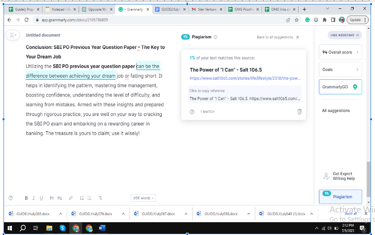Screen dimensions: 375x235
Task: Expand GUIDELYJuly049 (1).docx download options
Action: (x=312, y=214)
